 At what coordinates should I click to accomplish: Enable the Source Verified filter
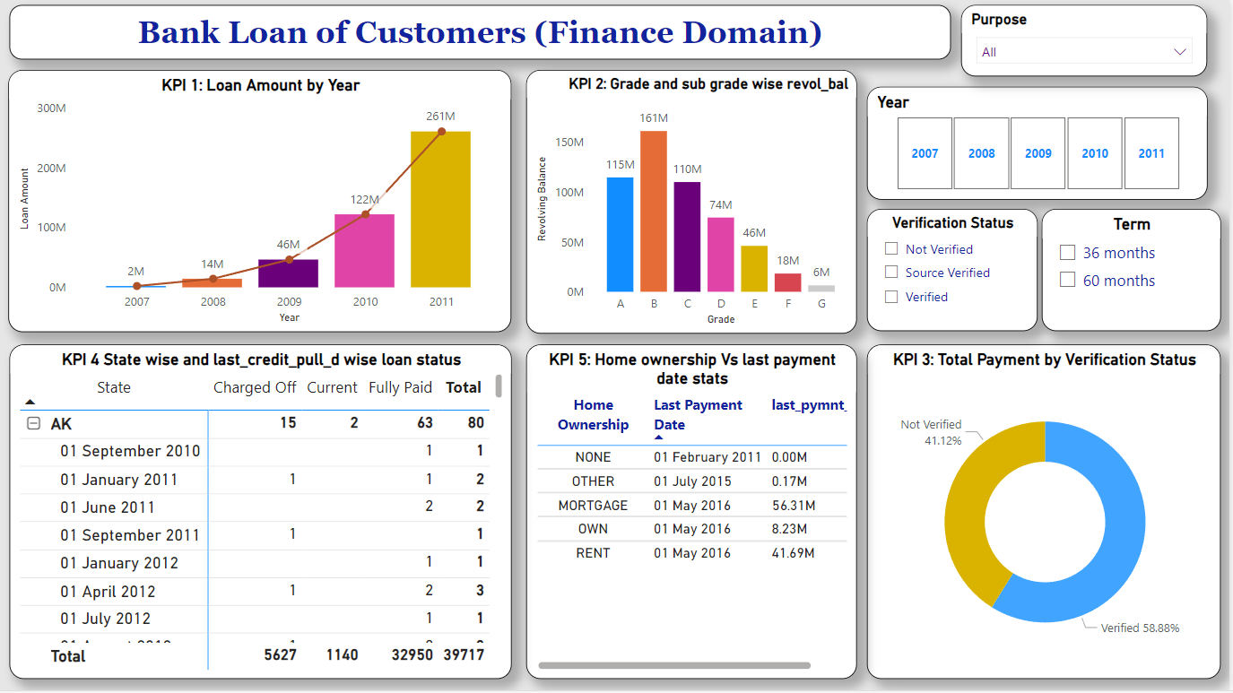point(891,273)
